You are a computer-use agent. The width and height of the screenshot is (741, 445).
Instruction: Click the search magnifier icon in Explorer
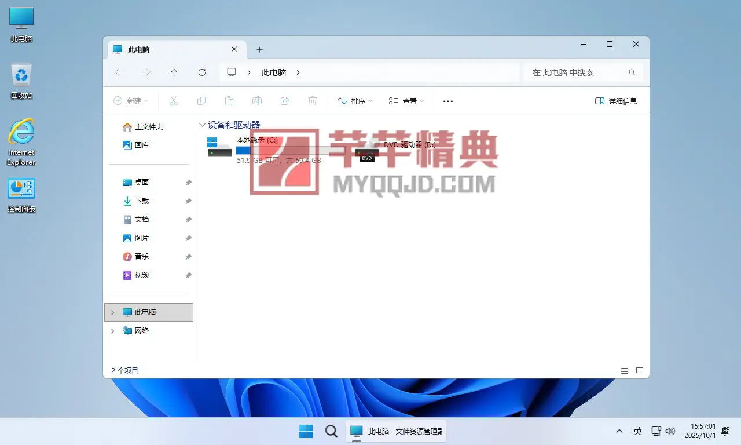(x=632, y=72)
